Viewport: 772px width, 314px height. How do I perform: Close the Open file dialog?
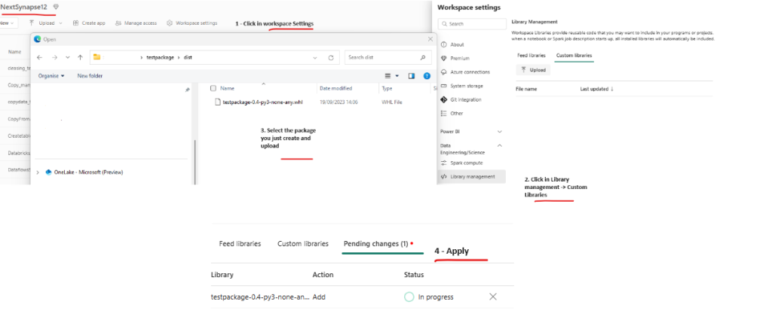430,39
